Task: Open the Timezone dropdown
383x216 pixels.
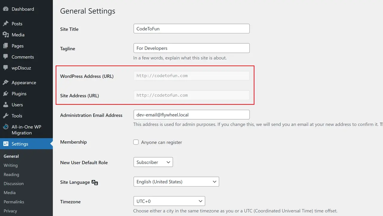Action: [169, 201]
